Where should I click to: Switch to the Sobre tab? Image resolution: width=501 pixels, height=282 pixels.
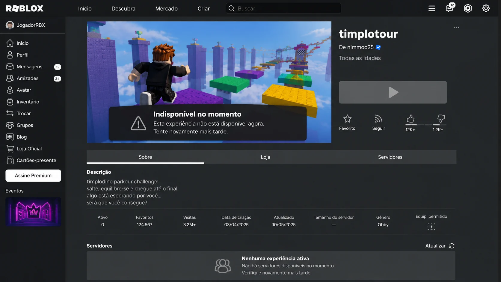(x=145, y=157)
